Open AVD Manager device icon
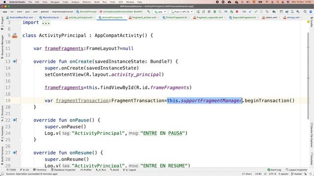Screen dimensions: 314x176 tap(292, 12)
